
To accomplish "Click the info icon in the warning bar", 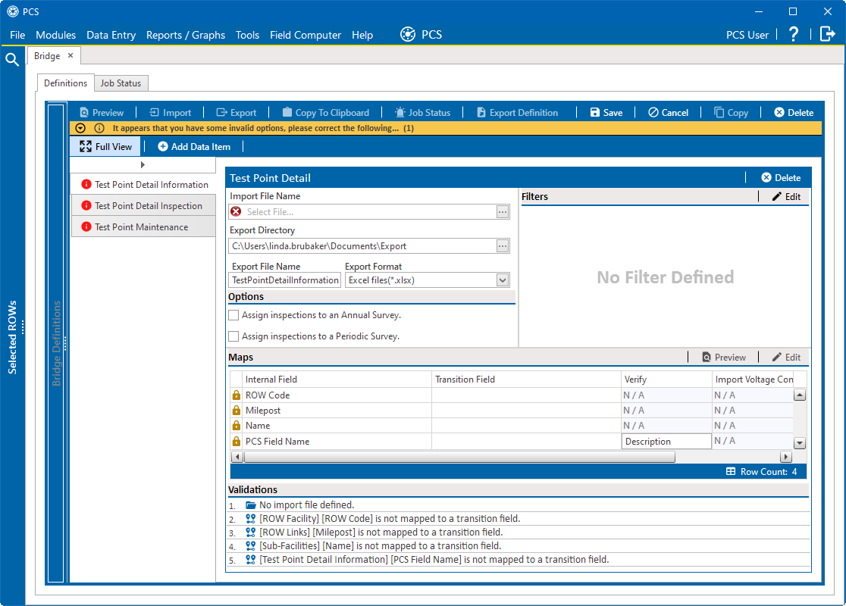I will click(99, 128).
